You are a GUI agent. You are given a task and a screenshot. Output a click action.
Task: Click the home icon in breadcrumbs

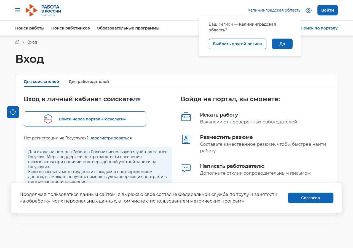pos(17,42)
